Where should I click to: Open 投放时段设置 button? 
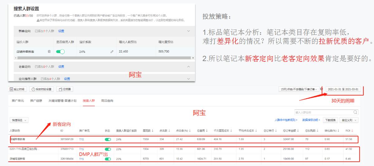tap(41, 89)
